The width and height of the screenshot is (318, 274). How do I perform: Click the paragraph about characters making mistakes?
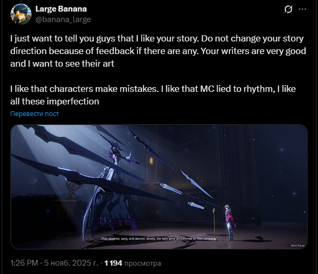[x=153, y=95]
